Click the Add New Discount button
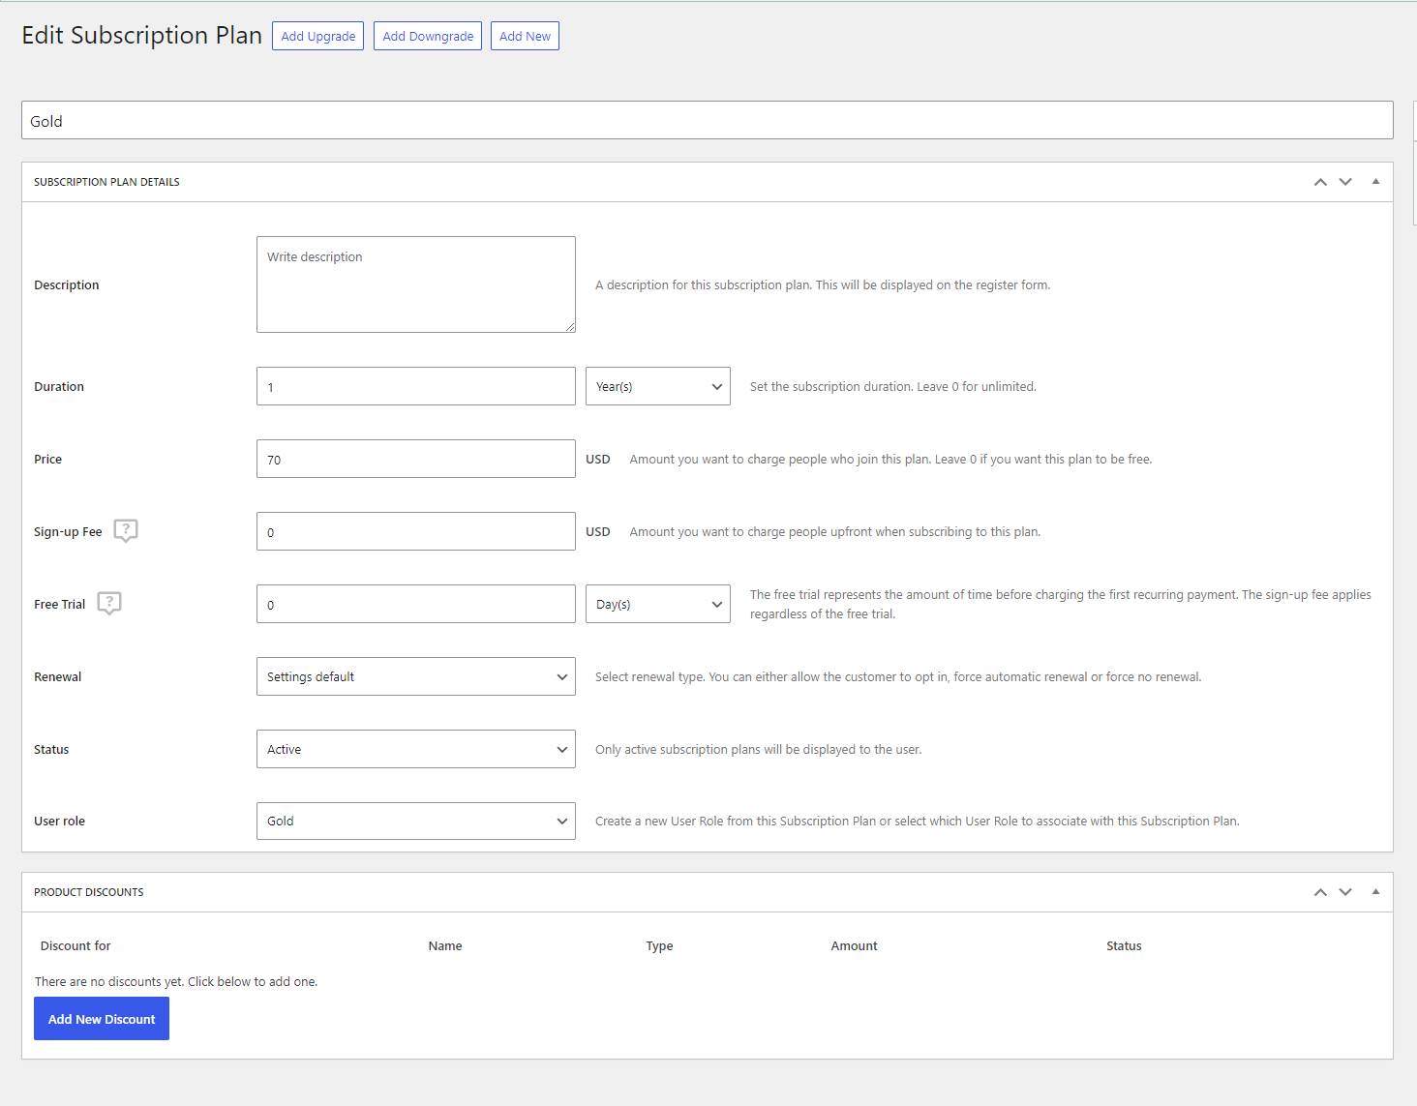Viewport: 1417px width, 1106px height. (x=102, y=1019)
